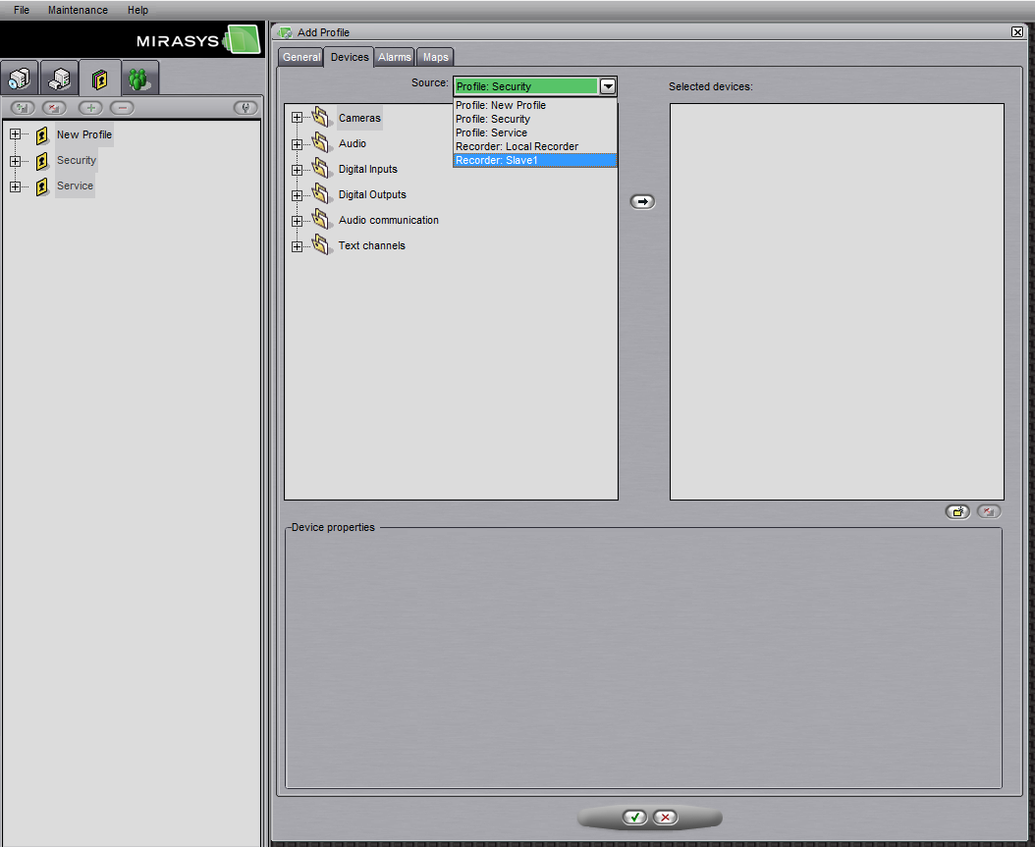Screen dimensions: 1035x847
Task: Open the Maintenance menu
Action: (x=78, y=10)
